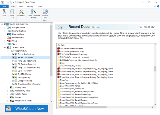Switch to the View tab
160x115 pixels.
click(21, 6)
